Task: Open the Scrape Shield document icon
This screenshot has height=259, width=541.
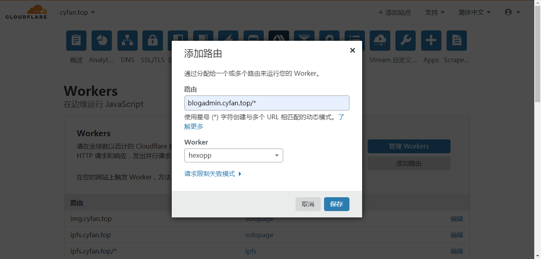Action: (457, 40)
